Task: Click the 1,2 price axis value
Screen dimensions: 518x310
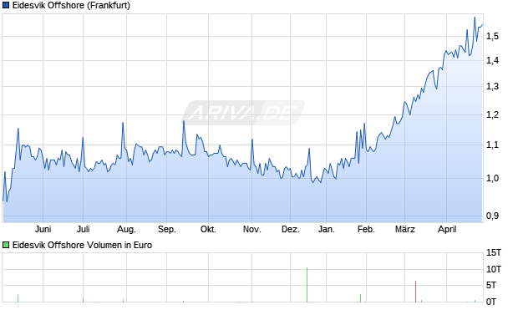Action: [493, 115]
